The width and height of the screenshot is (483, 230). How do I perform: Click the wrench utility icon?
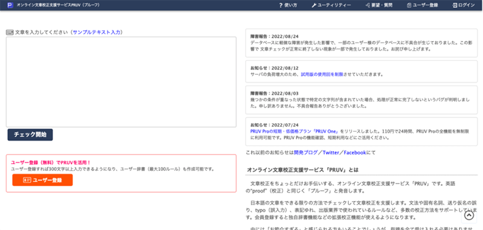pyautogui.click(x=314, y=5)
